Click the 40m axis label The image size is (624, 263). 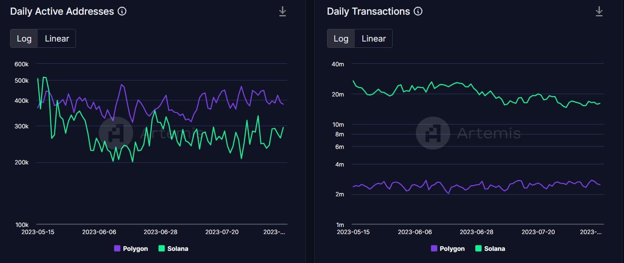(x=338, y=64)
